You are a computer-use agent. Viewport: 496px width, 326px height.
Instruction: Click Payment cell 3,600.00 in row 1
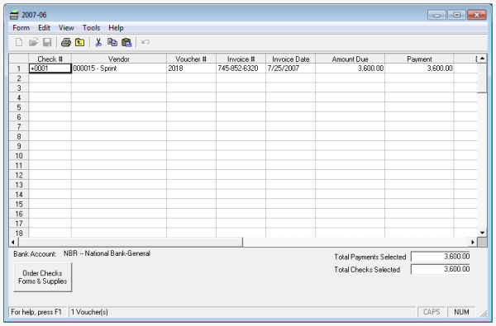[419, 69]
